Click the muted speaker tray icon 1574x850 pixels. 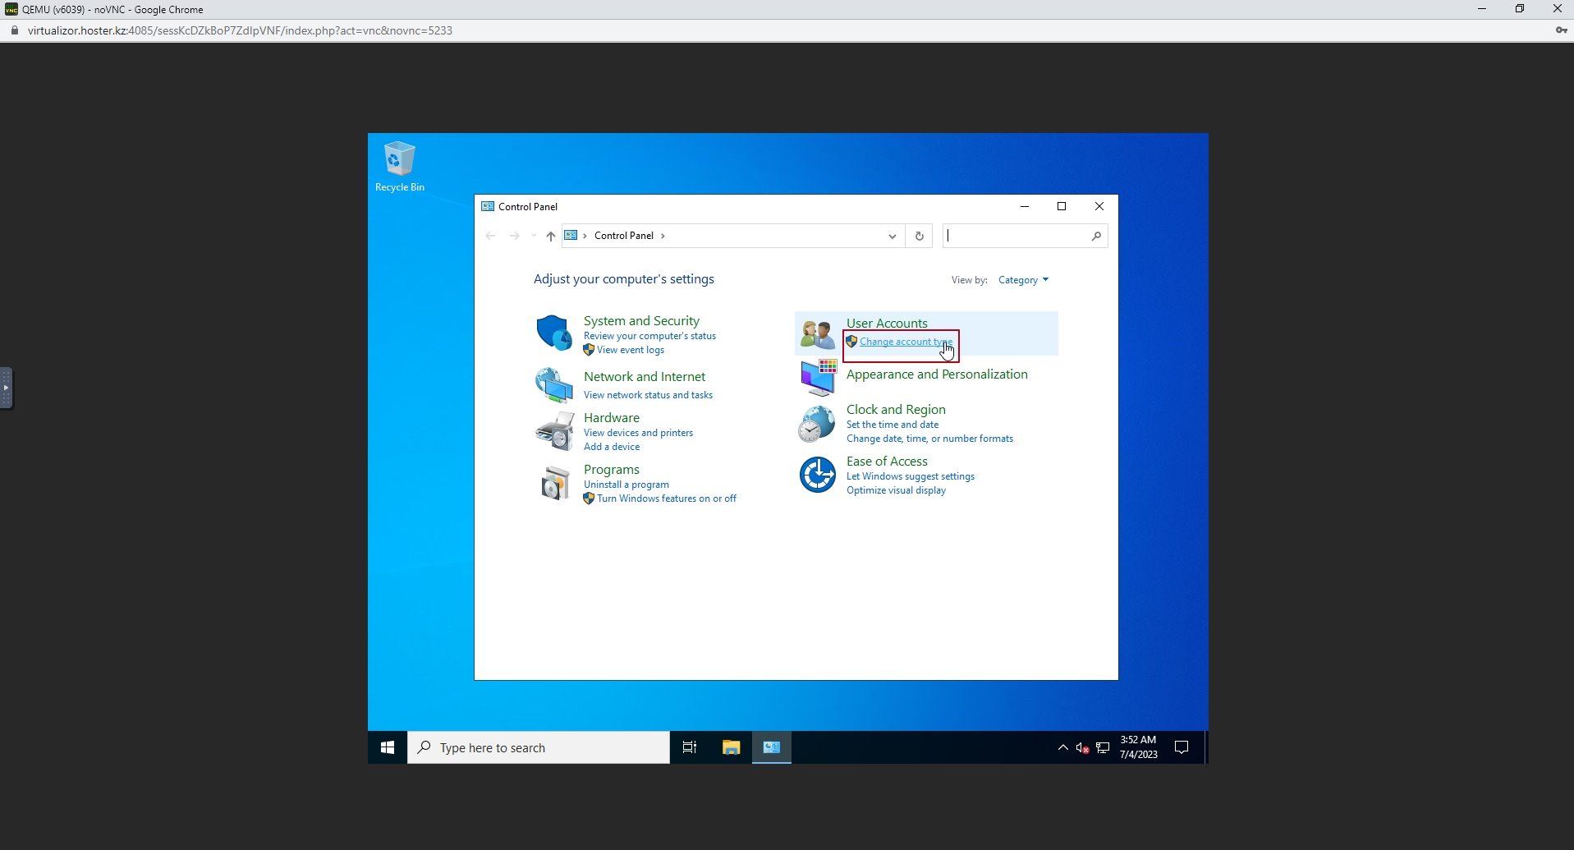click(1082, 747)
